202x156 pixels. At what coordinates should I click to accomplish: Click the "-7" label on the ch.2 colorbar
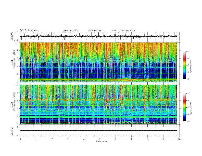tap(188, 121)
